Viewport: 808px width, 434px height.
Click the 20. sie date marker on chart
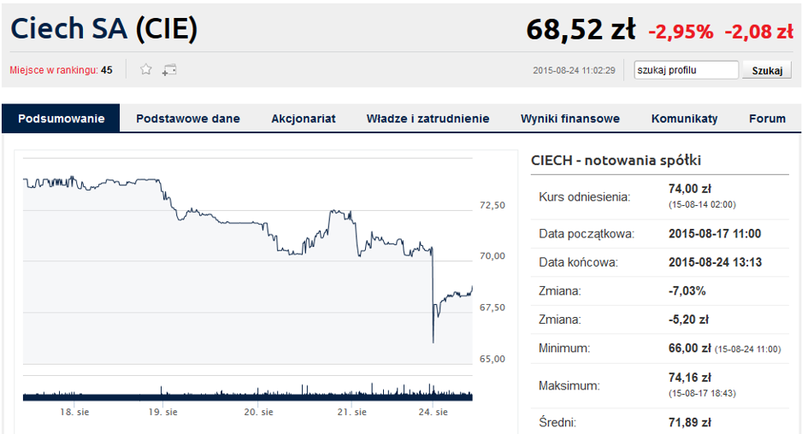click(x=259, y=412)
